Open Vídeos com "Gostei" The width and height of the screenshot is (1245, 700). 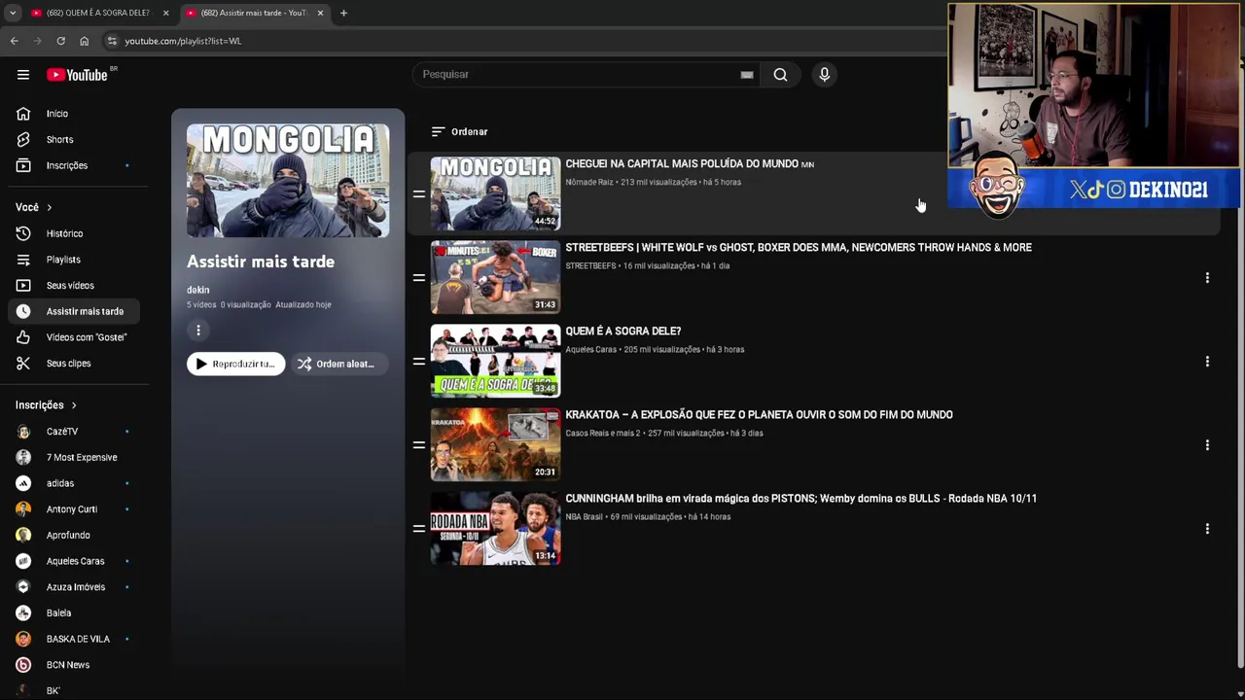76,337
